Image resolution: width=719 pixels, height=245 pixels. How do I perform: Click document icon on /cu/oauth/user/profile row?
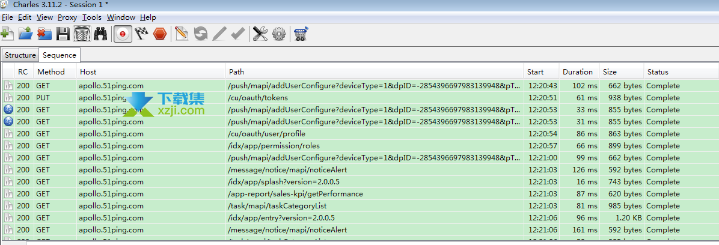[x=8, y=134]
